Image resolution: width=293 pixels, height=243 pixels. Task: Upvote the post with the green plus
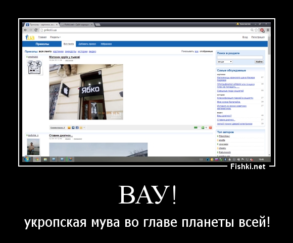click(203, 128)
